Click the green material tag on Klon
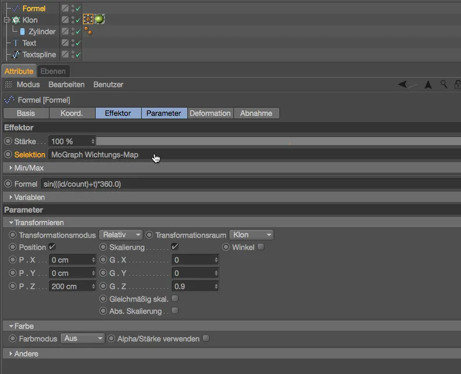The width and height of the screenshot is (461, 374). point(99,18)
